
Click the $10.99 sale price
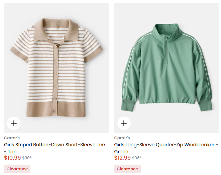[x=12, y=158]
